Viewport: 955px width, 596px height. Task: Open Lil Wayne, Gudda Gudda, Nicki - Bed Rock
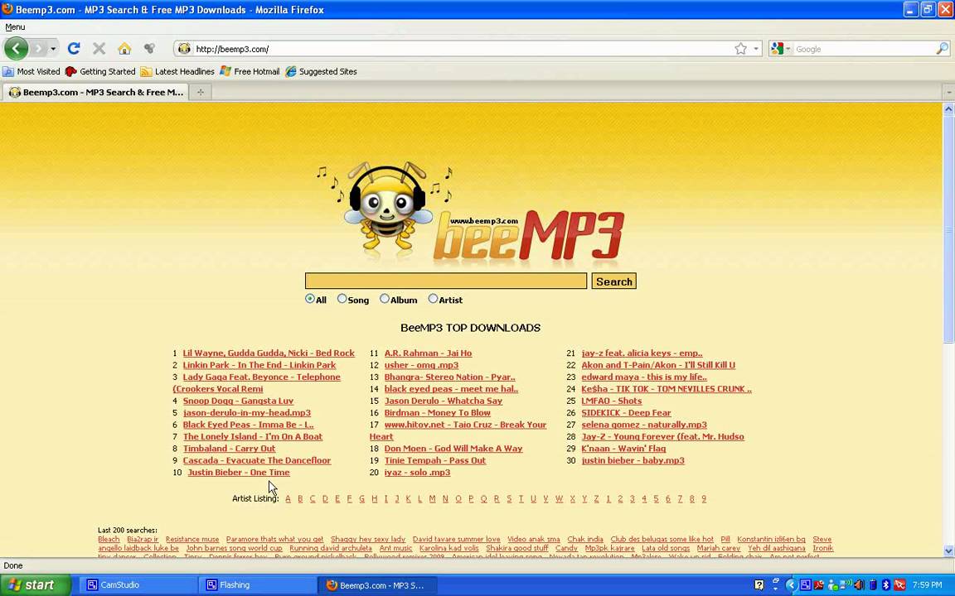(x=269, y=353)
